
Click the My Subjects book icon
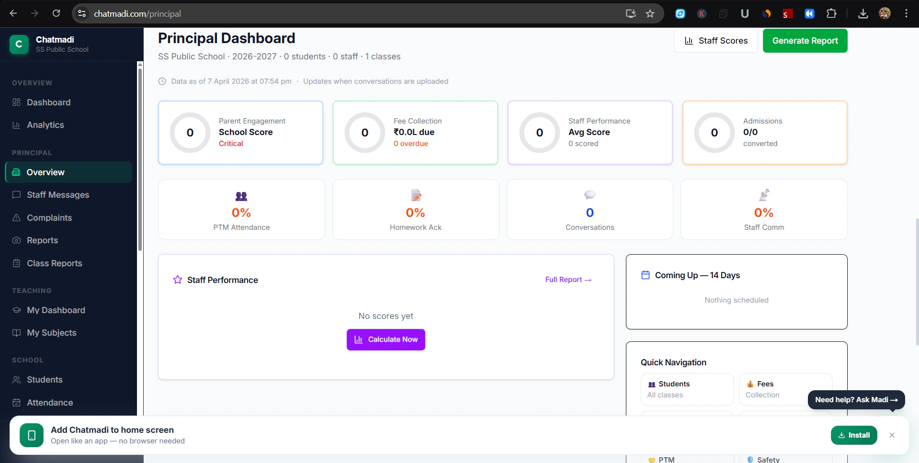(17, 333)
